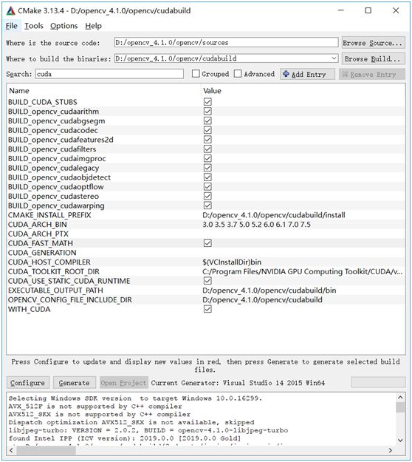
Task: Minimize the CMake window
Action: [x=341, y=10]
